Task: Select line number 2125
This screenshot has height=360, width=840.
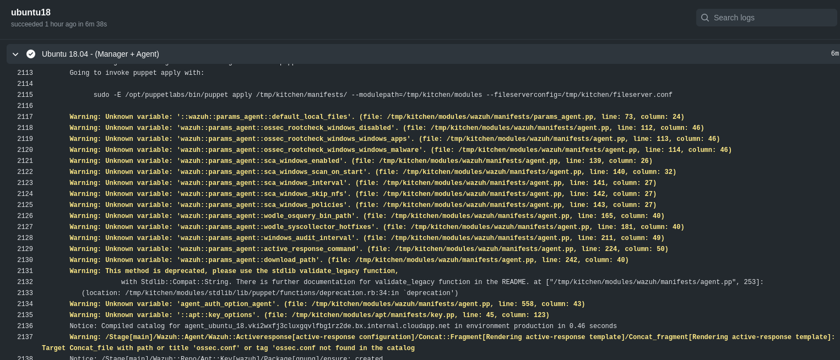Action: pyautogui.click(x=25, y=205)
